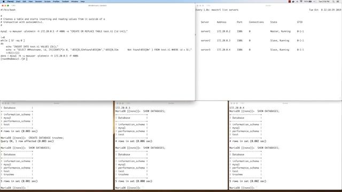The height and width of the screenshot is (192, 342).
Task: Click address 172.20.0.2 in maxctrl table
Action: click(223, 31)
